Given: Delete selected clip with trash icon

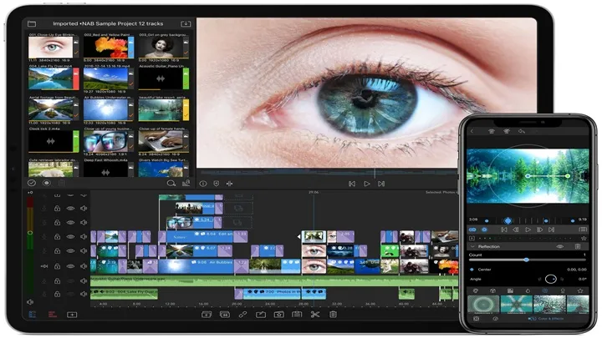Looking at the screenshot, I should click(x=333, y=315).
